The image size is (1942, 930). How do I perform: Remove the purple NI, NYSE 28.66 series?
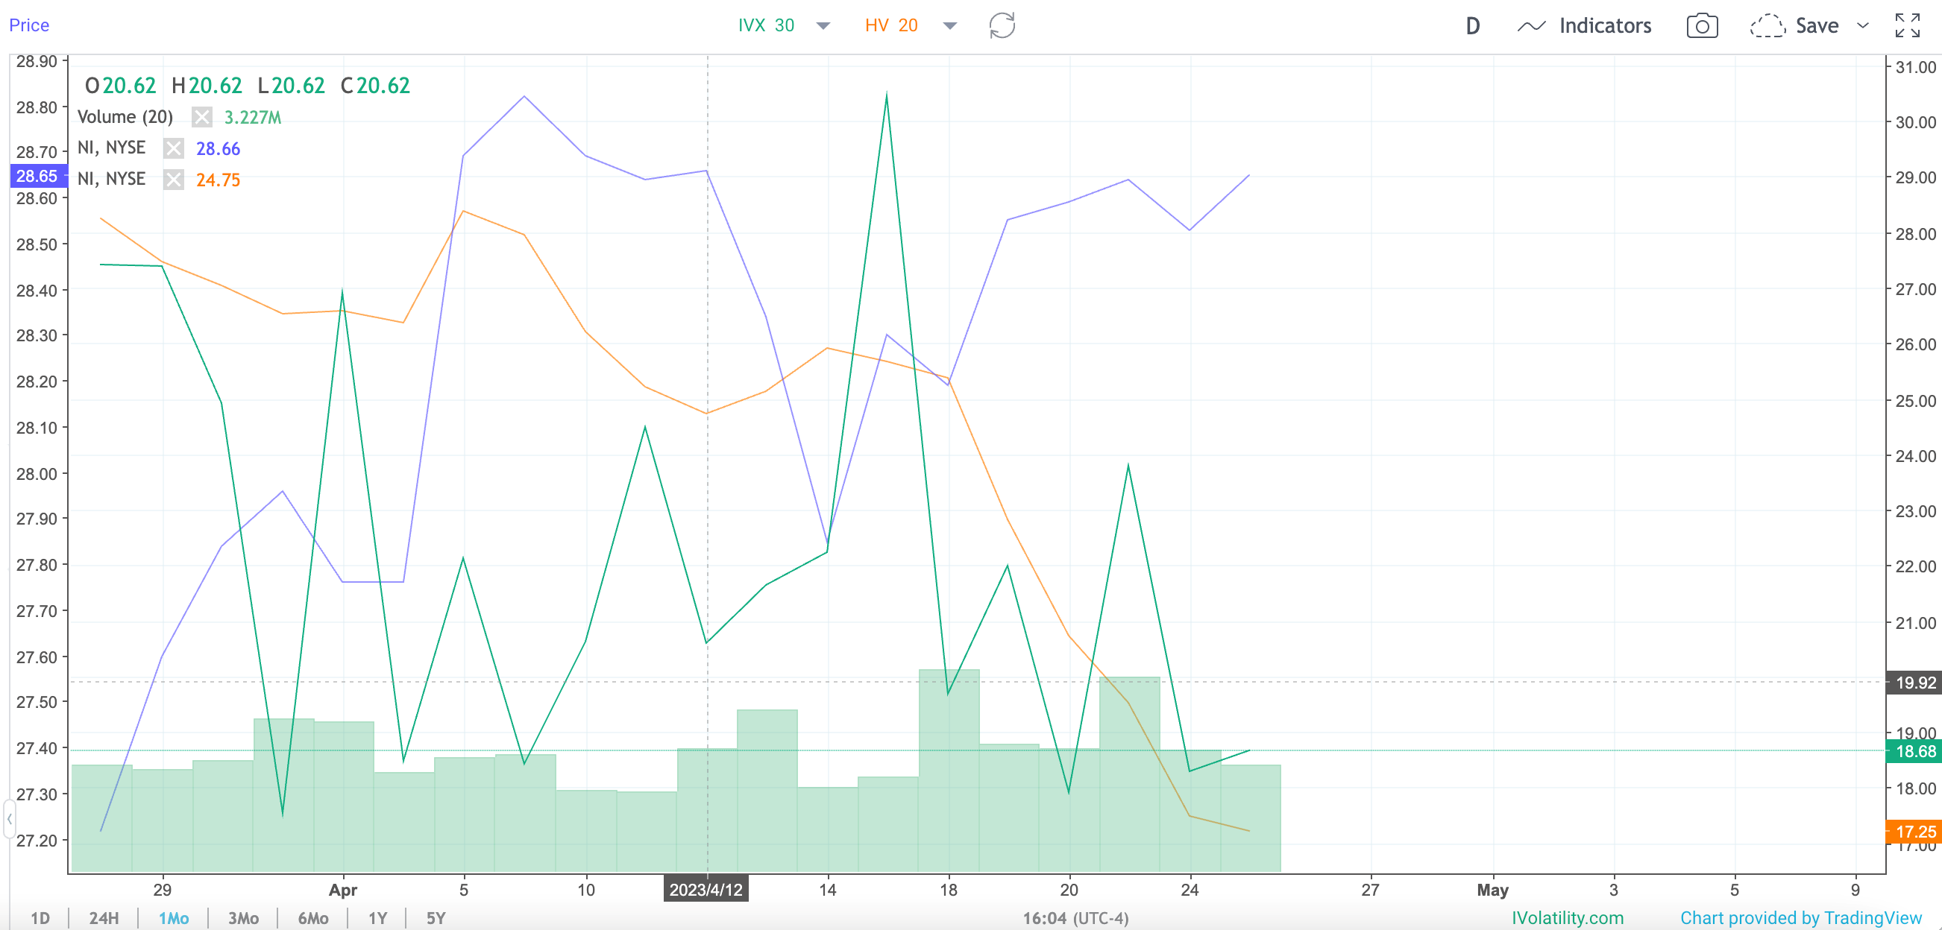[x=173, y=148]
